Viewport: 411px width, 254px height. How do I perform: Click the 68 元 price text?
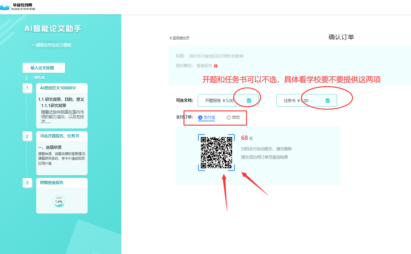247,138
